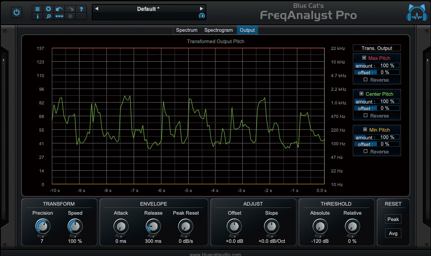Click the 22 kHz axis label
Screen dimensions: 431x256
coord(338,48)
